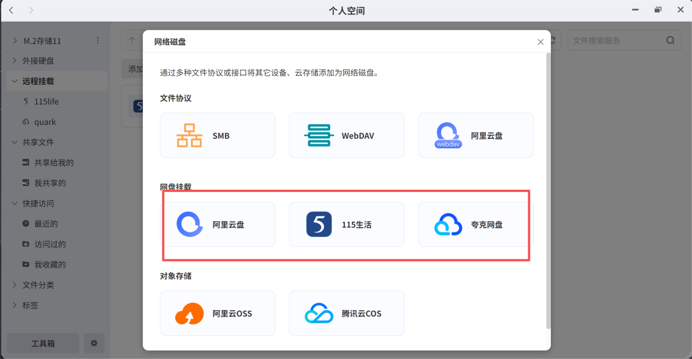
Task: Collapse the 共享文件 section
Action: point(15,142)
